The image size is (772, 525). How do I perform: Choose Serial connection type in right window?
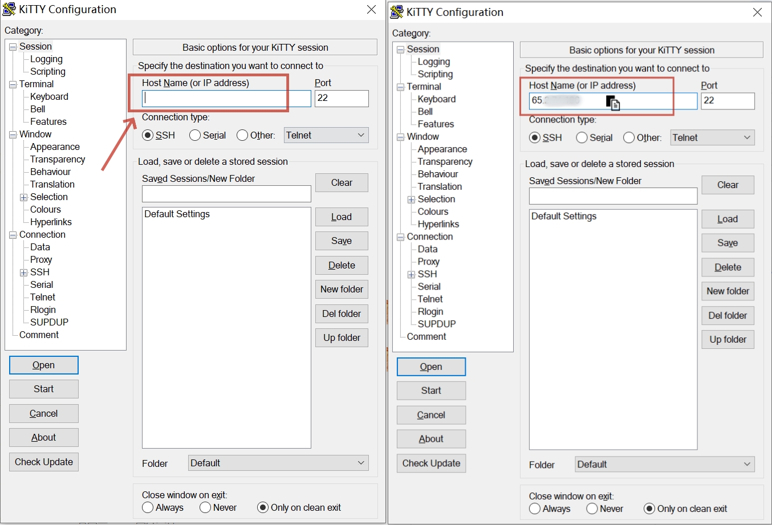(x=582, y=137)
